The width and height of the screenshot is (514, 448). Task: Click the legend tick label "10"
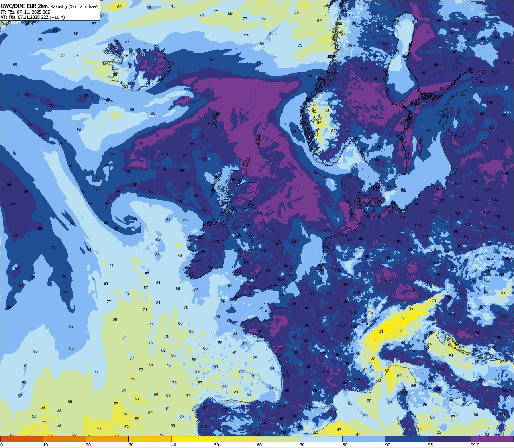click(x=45, y=445)
